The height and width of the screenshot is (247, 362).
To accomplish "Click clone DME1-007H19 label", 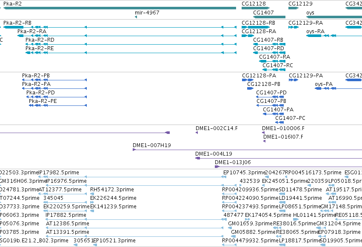I will pos(152,145).
